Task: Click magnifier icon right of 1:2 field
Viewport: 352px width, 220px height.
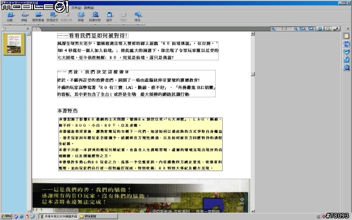Action: tap(296, 29)
